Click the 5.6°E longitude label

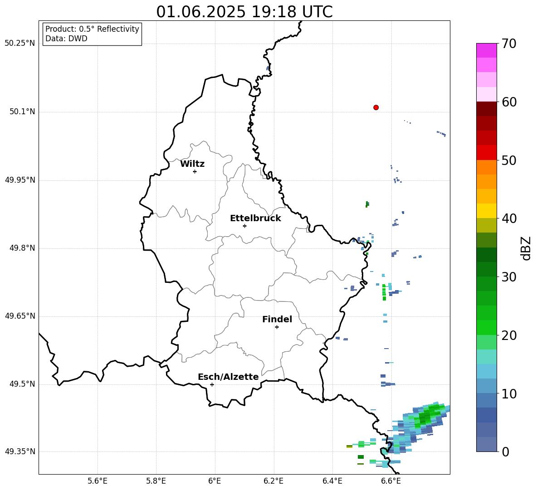98,481
